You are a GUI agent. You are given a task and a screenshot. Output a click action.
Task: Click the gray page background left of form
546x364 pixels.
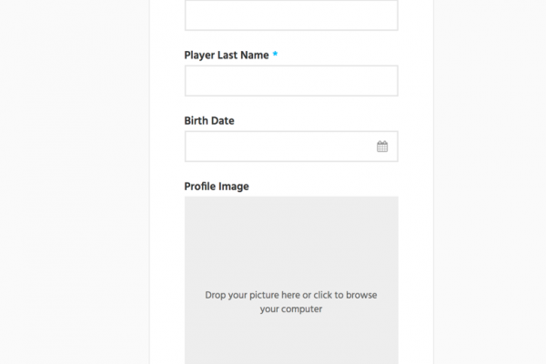tap(75, 182)
